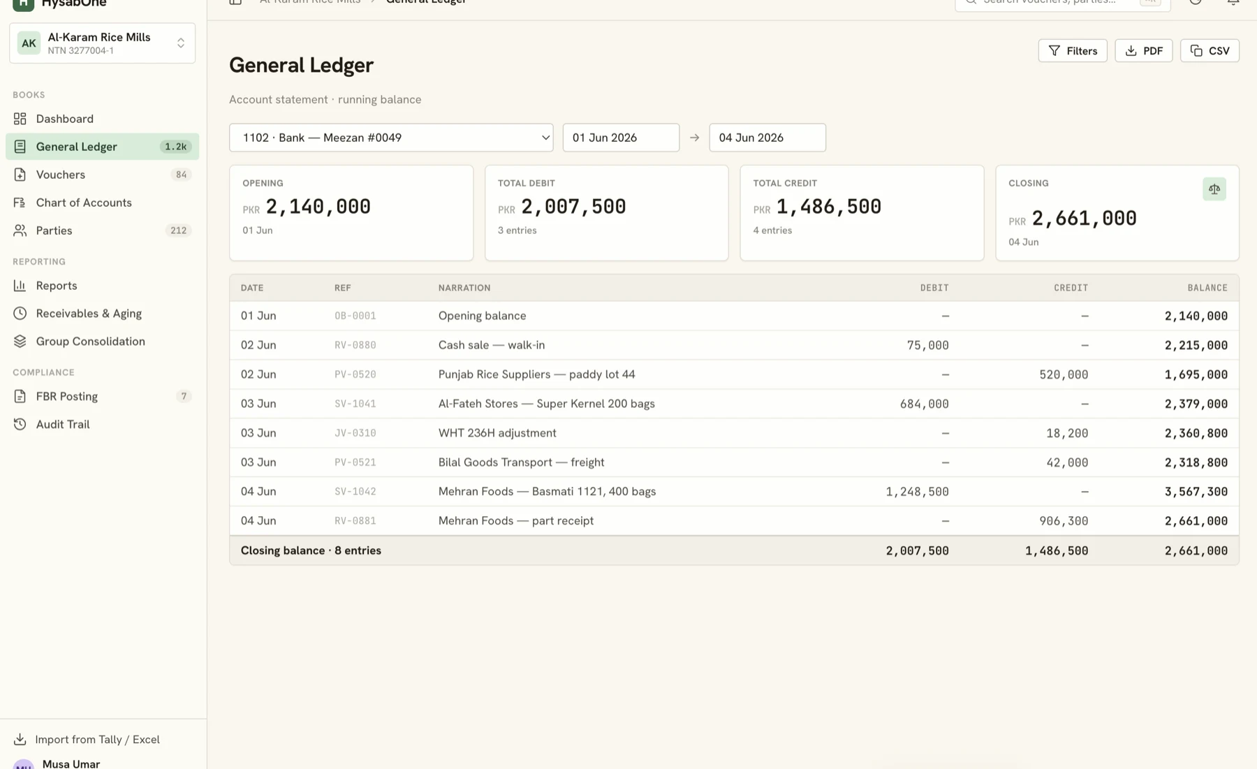Click reference RV-0880

(x=355, y=346)
